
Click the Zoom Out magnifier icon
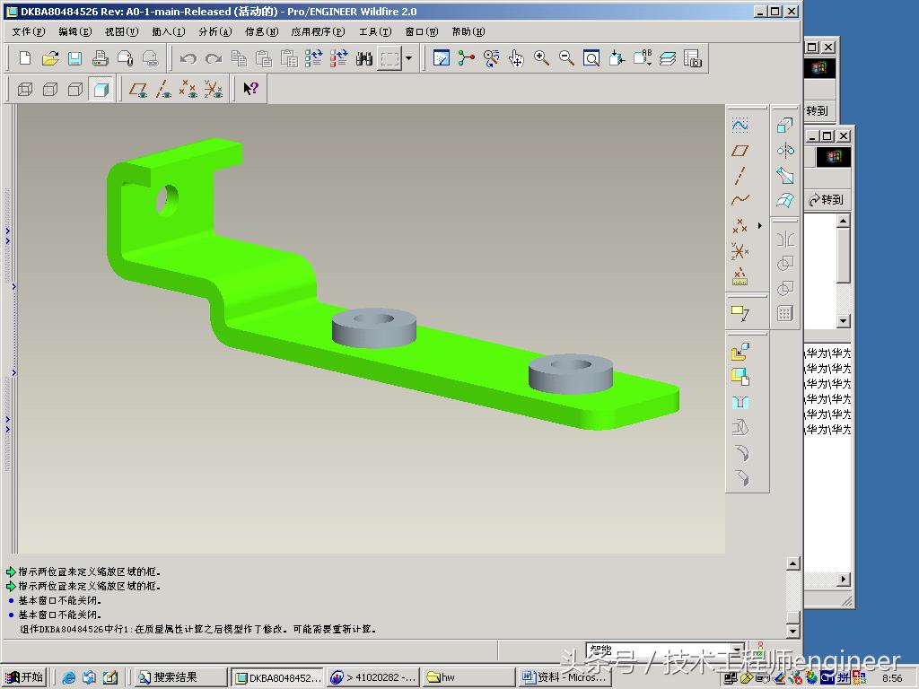pos(566,58)
